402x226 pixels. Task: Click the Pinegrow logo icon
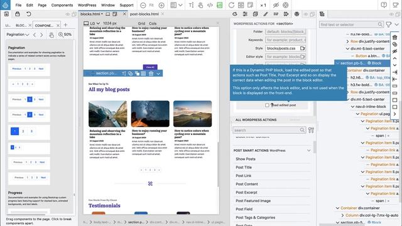pyautogui.click(x=5, y=5)
